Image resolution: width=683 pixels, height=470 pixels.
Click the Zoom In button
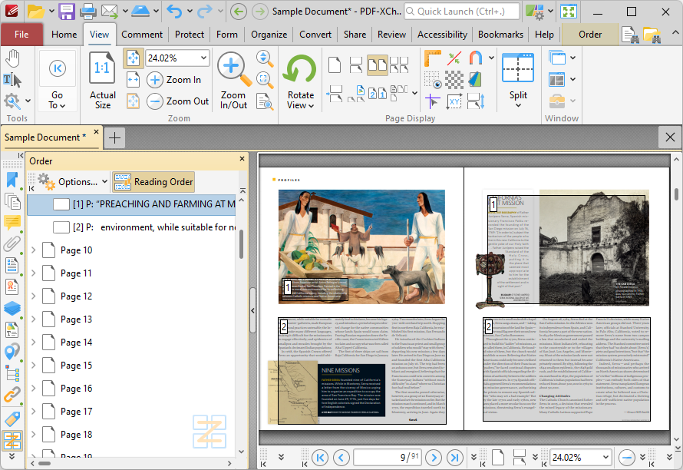(x=175, y=80)
